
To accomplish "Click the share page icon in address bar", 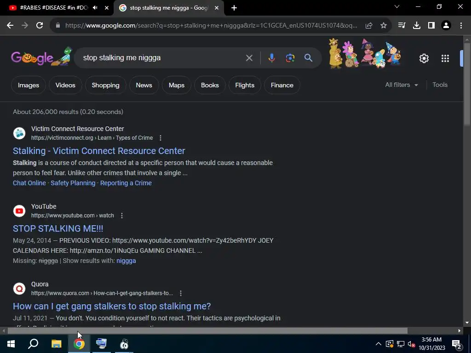I will click(369, 26).
